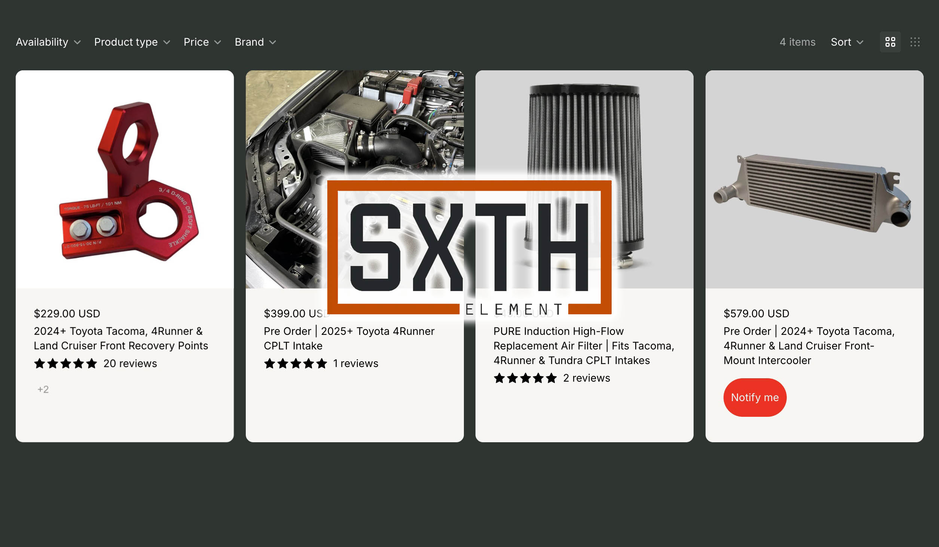Viewport: 939px width, 547px height.
Task: Click the red recovery point product image
Action: [x=125, y=180]
